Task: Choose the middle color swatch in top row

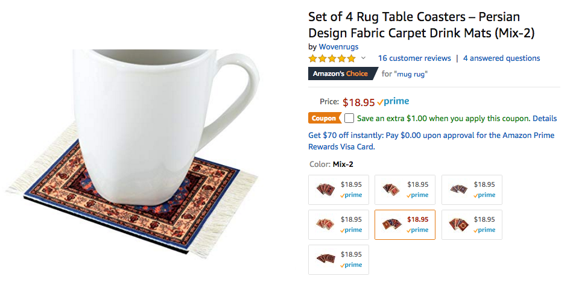Action: coord(405,190)
